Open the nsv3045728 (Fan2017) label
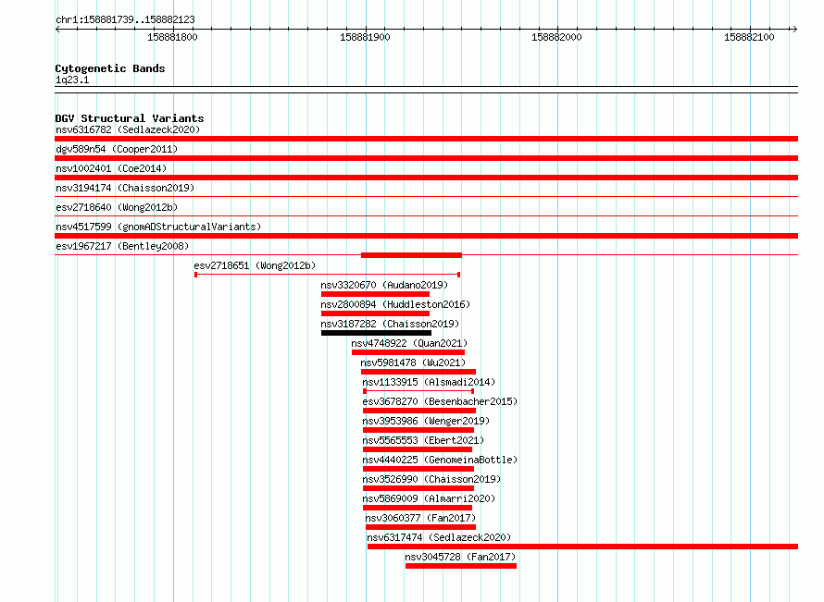Screen dimensions: 824x602 pyautogui.click(x=460, y=557)
